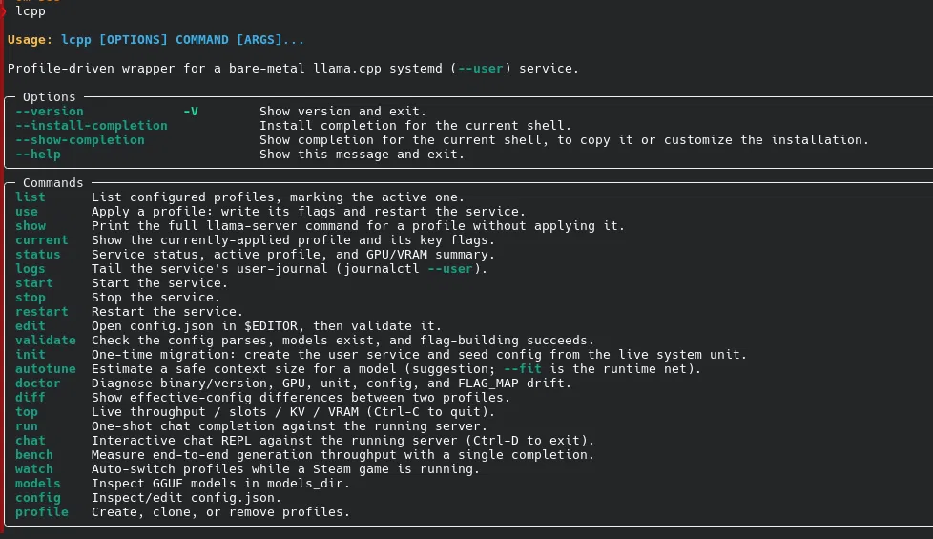Click 'Create, clone, or remove profiles.' description
933x539 pixels.
tap(220, 511)
